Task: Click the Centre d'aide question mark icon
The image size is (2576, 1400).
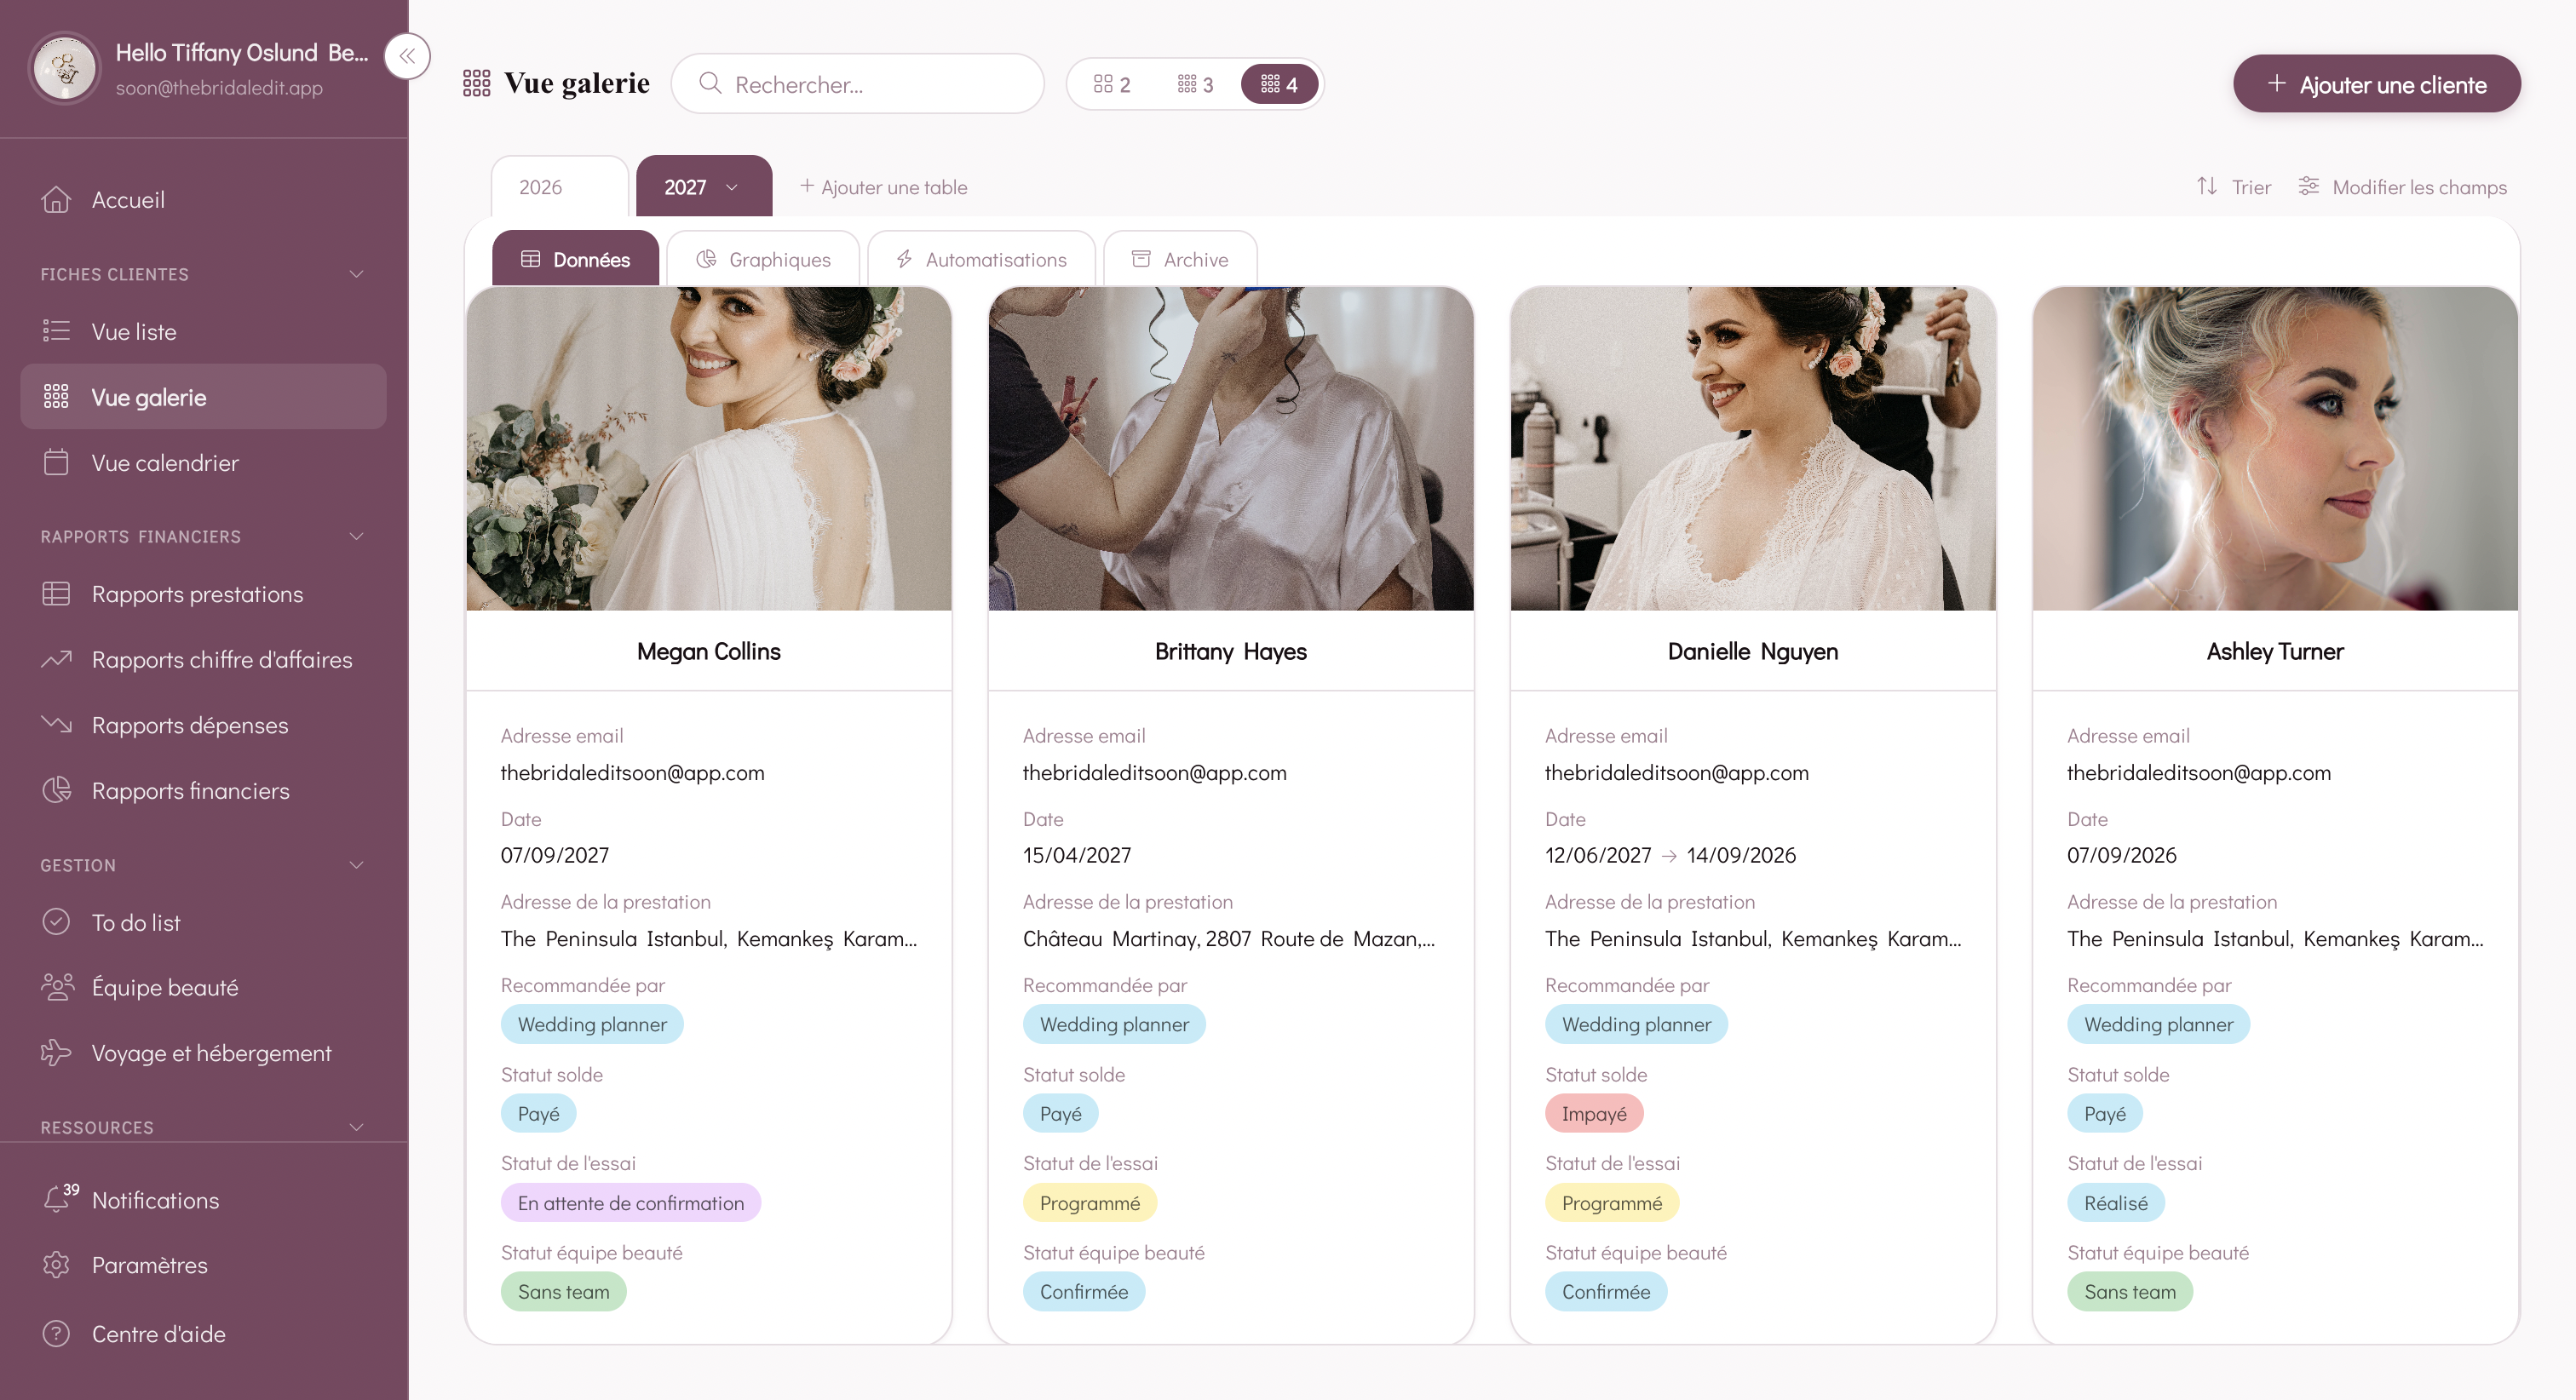Action: pos(56,1334)
